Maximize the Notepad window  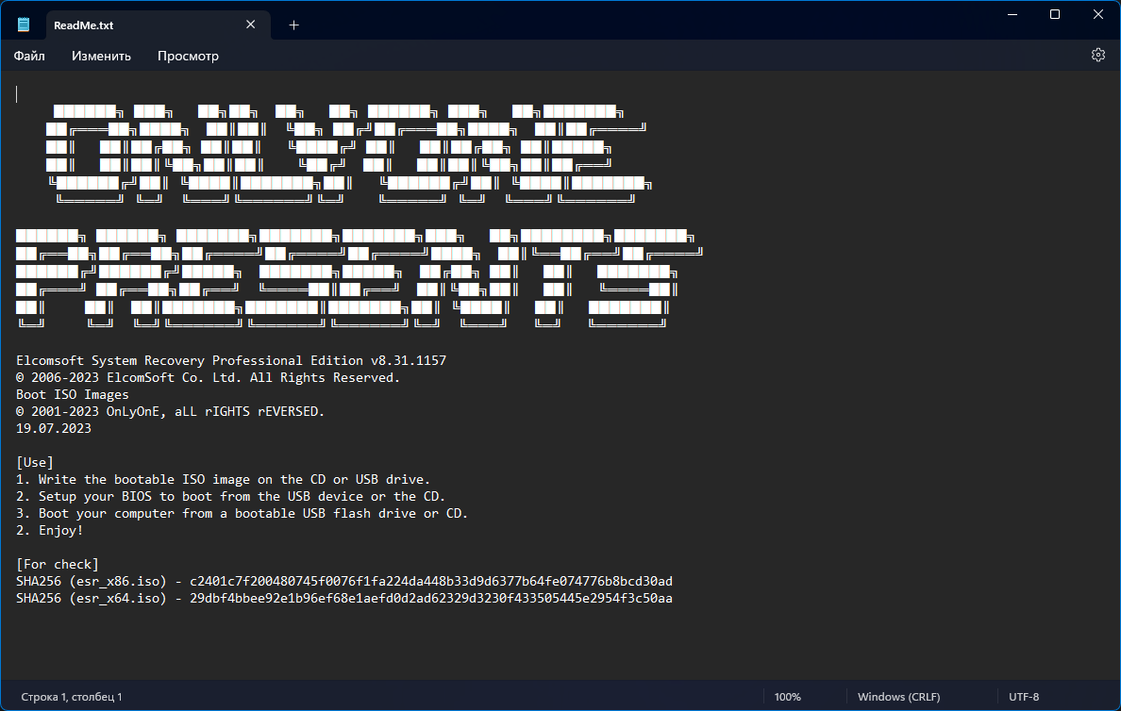pyautogui.click(x=1055, y=14)
